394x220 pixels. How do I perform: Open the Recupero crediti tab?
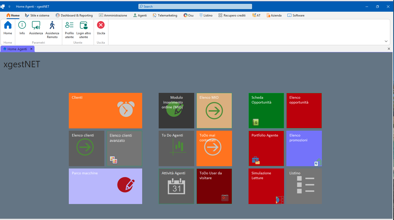(232, 15)
